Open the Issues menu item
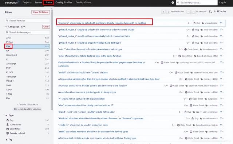 39,3
